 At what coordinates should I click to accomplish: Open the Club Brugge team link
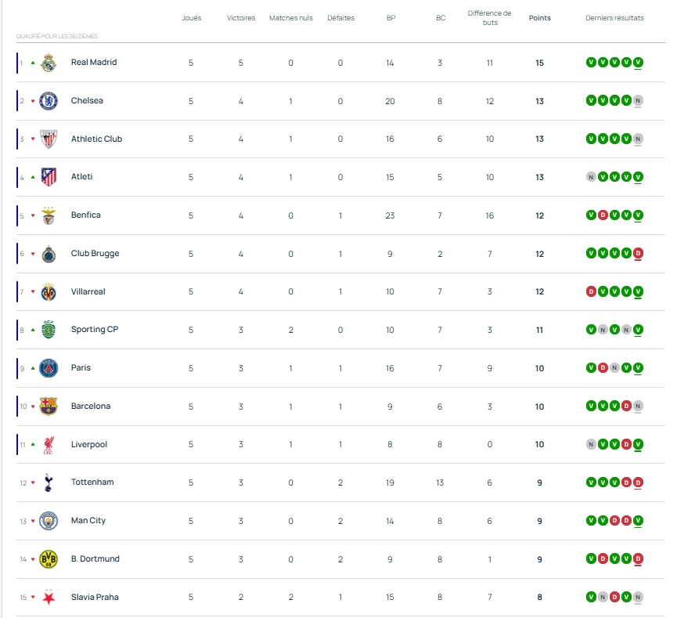click(95, 254)
